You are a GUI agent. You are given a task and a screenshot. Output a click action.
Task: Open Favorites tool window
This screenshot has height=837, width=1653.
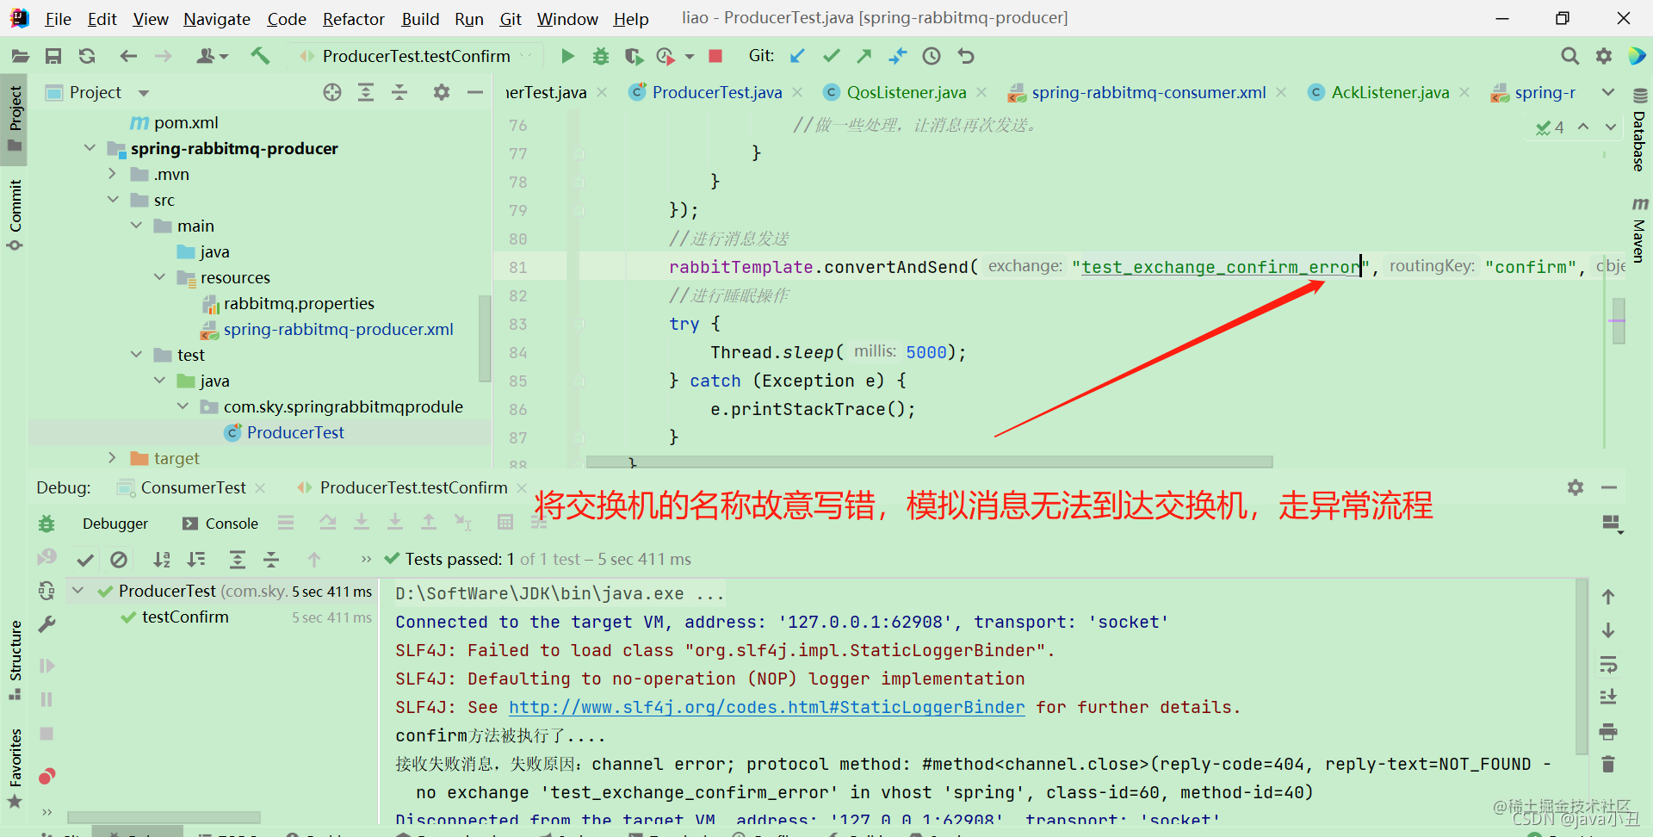[x=15, y=767]
